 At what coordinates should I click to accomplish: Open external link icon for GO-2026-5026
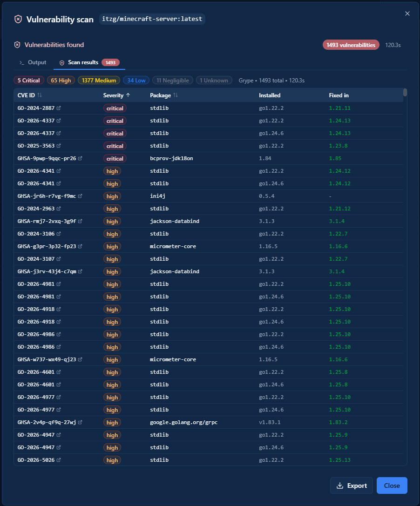pyautogui.click(x=59, y=460)
